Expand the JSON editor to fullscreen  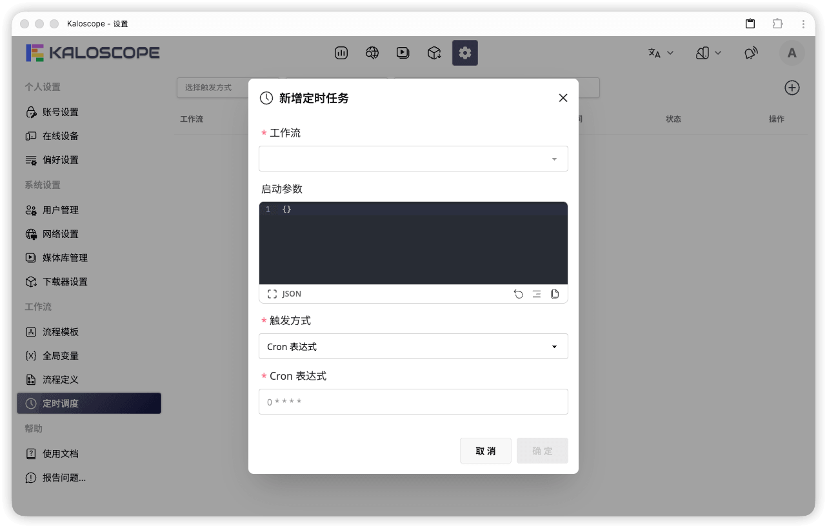[x=272, y=294]
